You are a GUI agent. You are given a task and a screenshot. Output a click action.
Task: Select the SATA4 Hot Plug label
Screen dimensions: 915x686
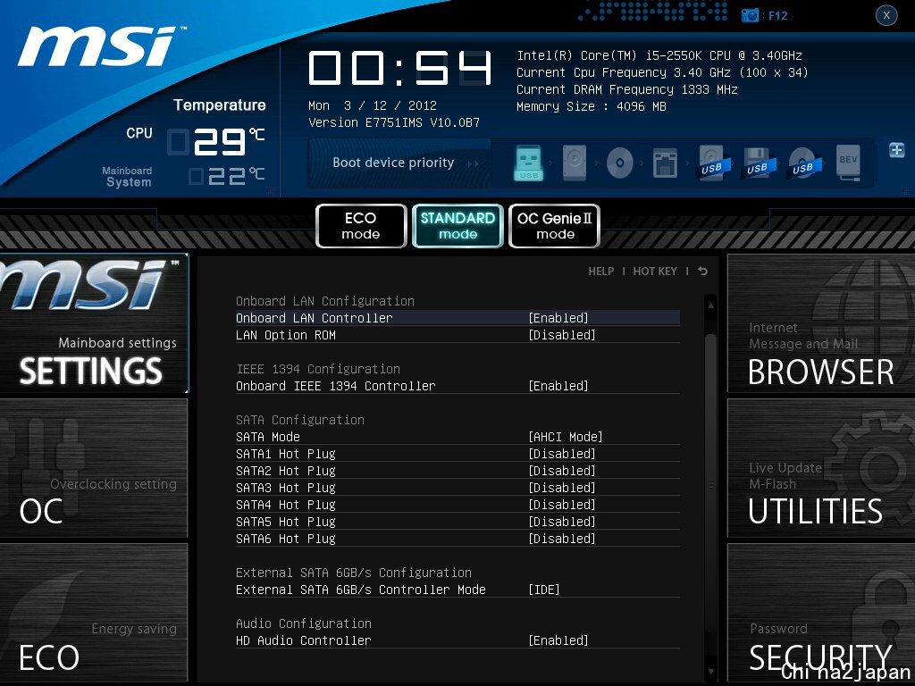[285, 504]
